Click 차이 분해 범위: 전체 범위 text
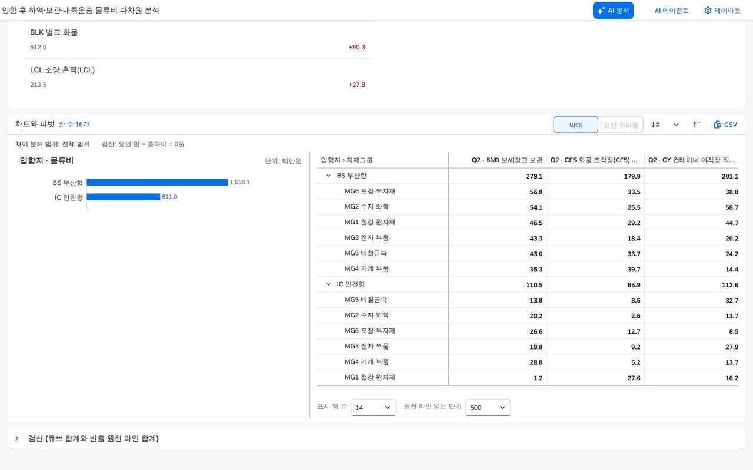This screenshot has width=753, height=470. coord(52,144)
